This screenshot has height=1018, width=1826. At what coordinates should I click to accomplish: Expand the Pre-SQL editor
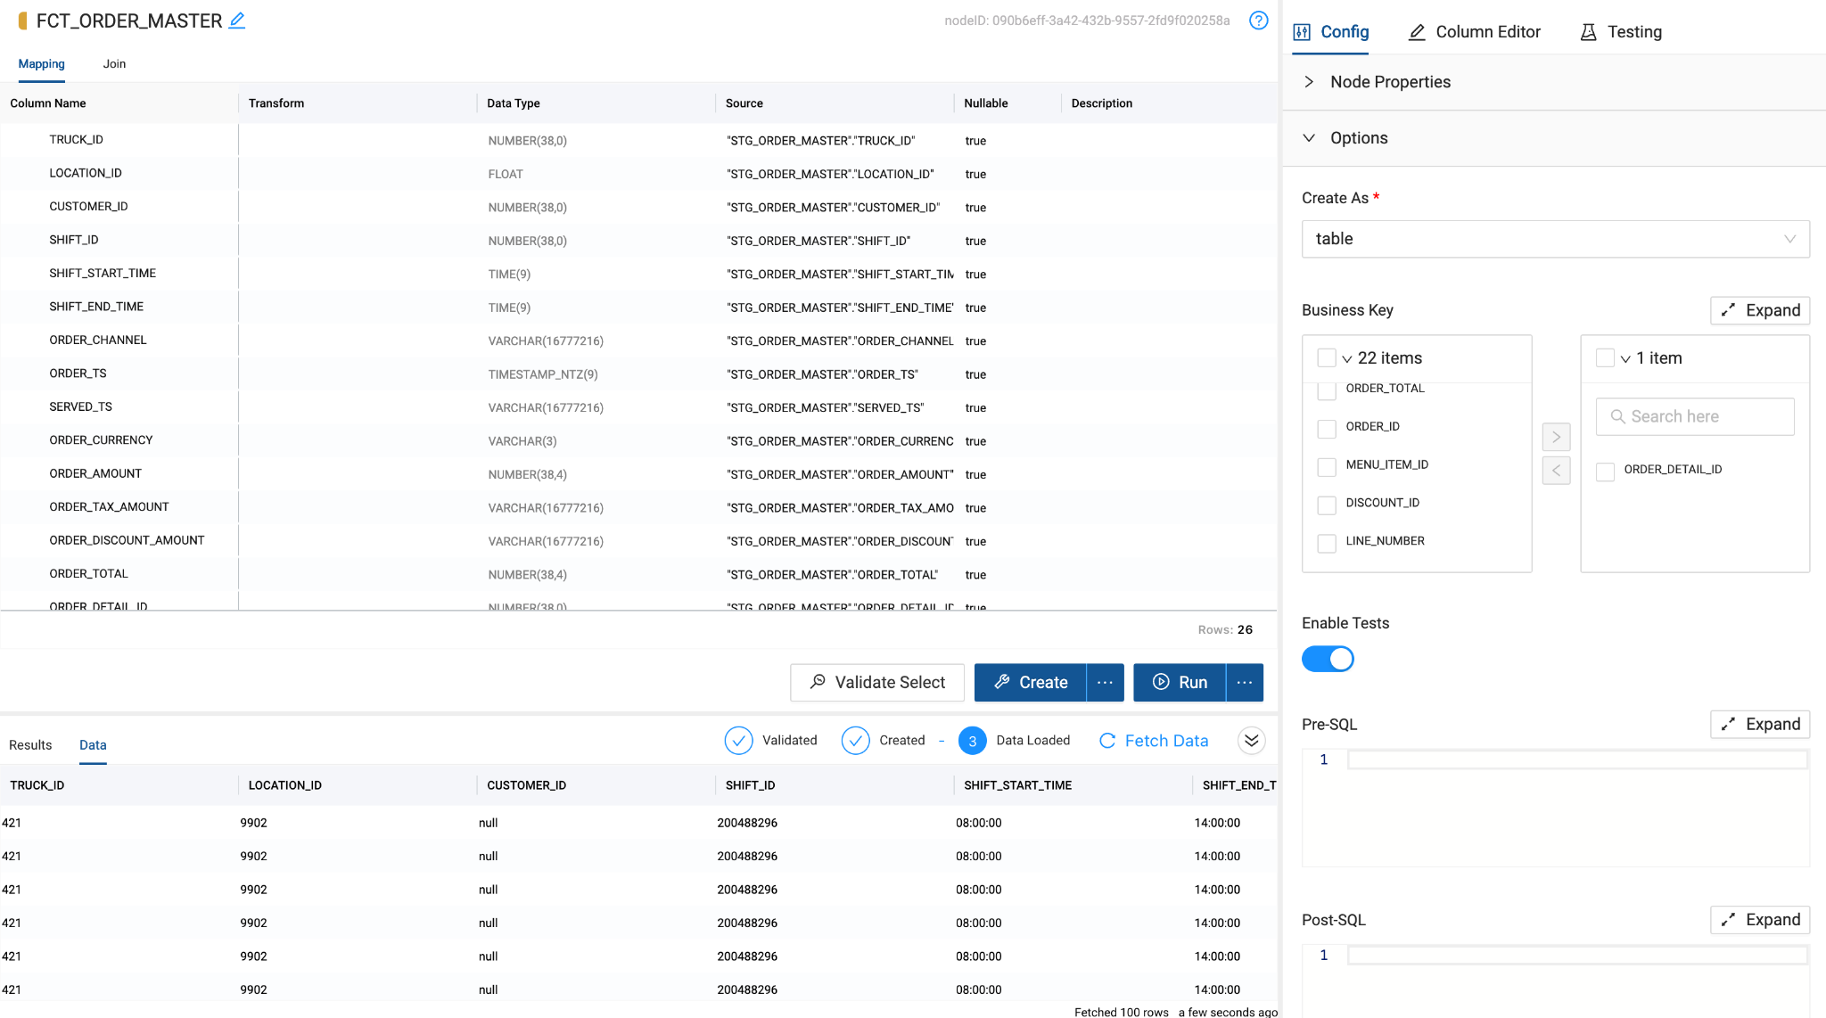[x=1760, y=724]
